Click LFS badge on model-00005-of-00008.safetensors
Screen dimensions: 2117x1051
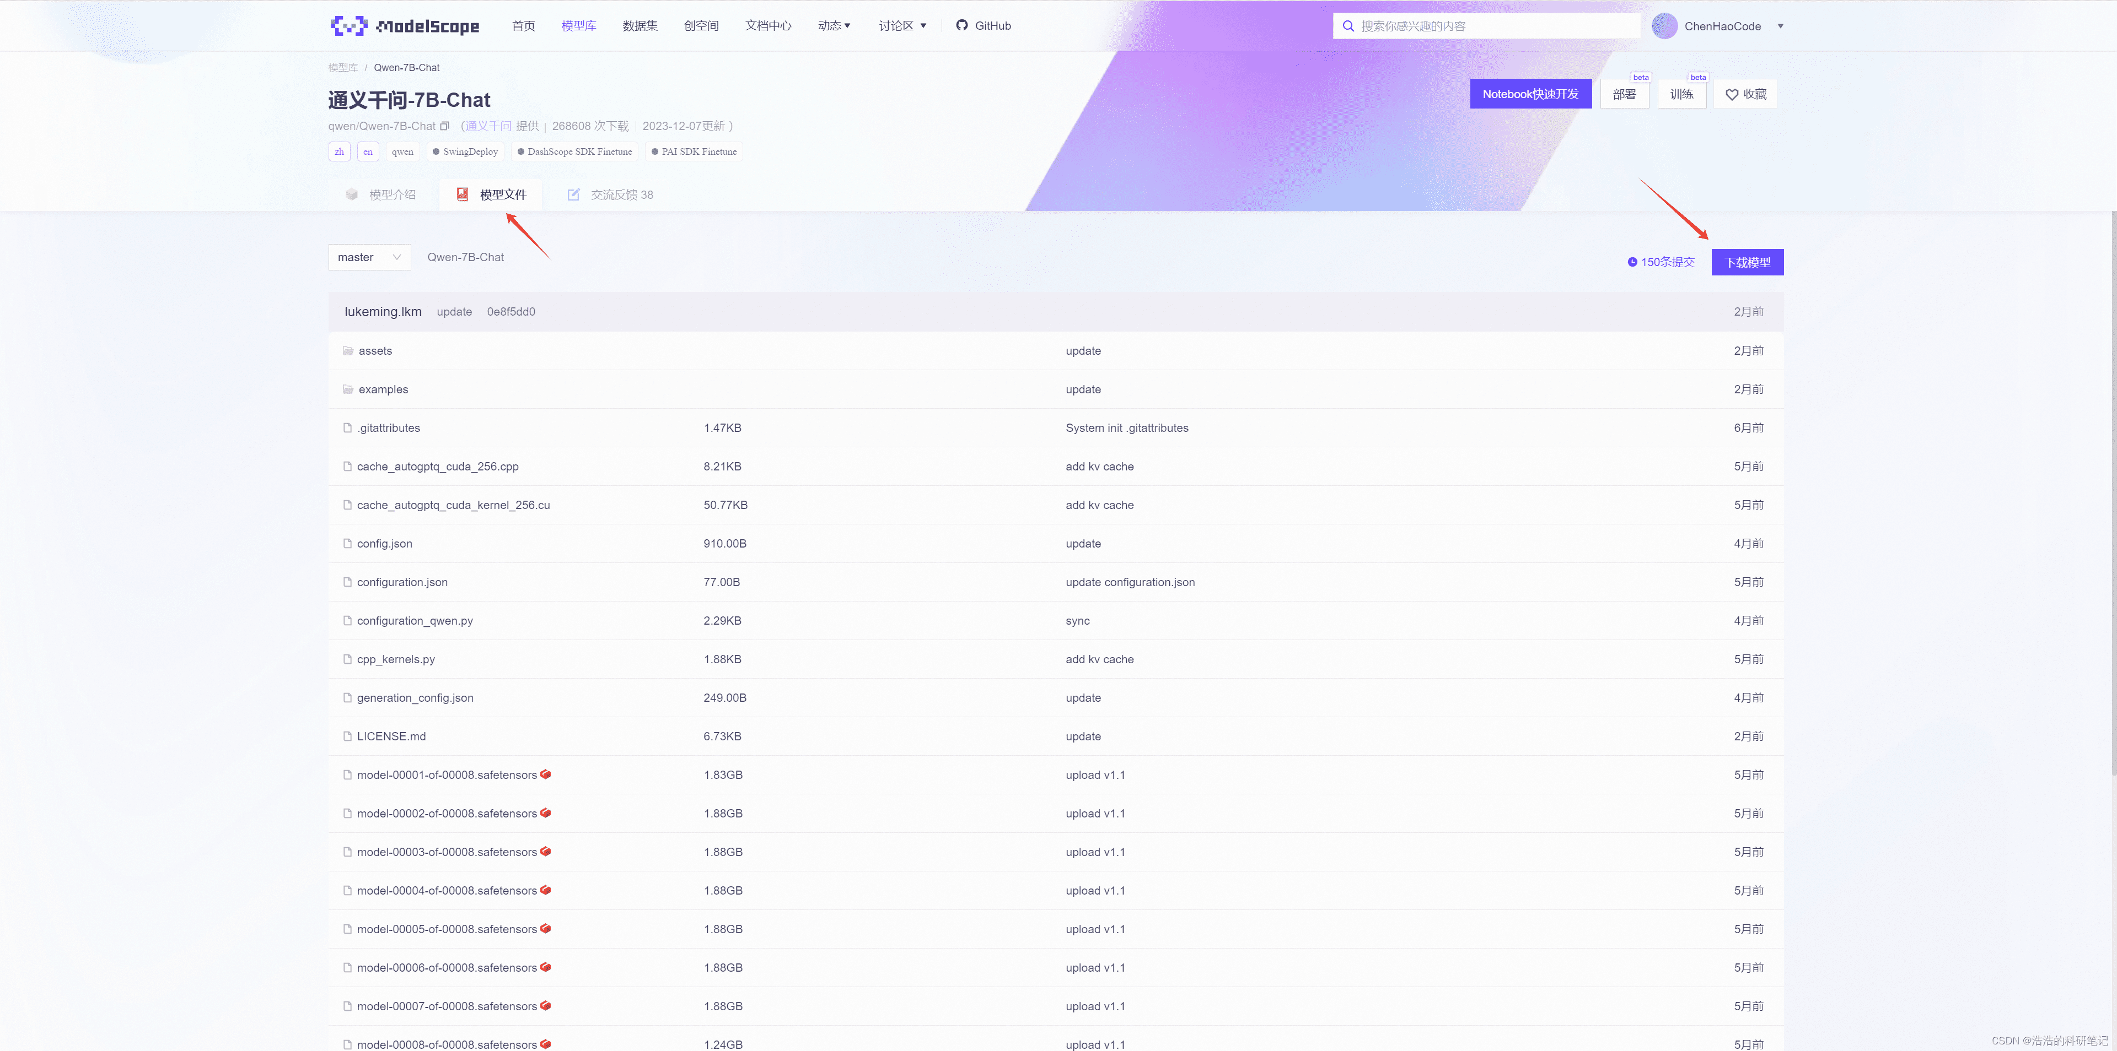(x=546, y=929)
